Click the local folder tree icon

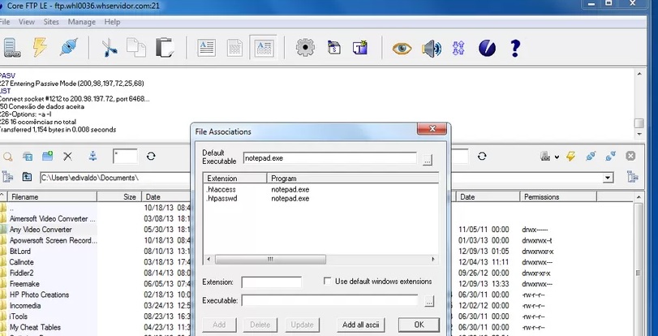coord(7,177)
